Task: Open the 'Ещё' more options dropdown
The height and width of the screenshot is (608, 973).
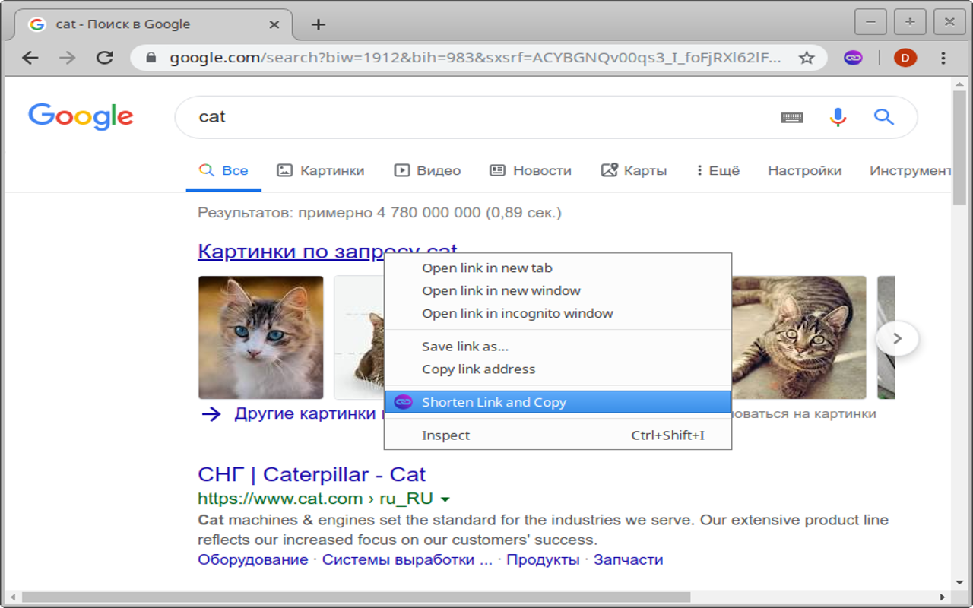Action: (718, 170)
